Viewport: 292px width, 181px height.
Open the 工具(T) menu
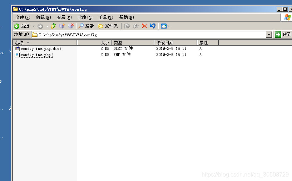[x=106, y=17]
